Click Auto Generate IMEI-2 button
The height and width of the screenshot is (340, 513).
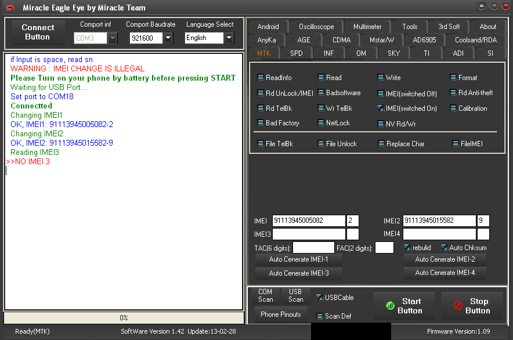point(445,259)
